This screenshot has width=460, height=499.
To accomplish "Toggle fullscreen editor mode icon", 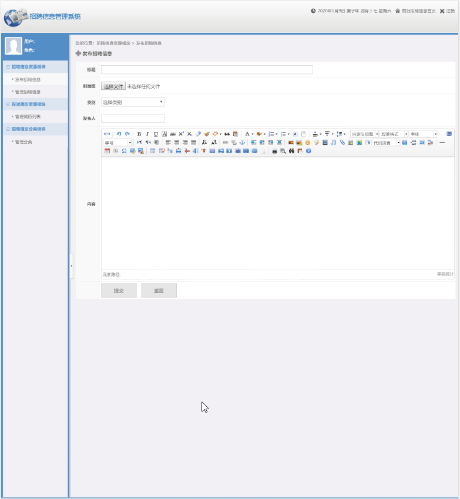I will tap(449, 134).
